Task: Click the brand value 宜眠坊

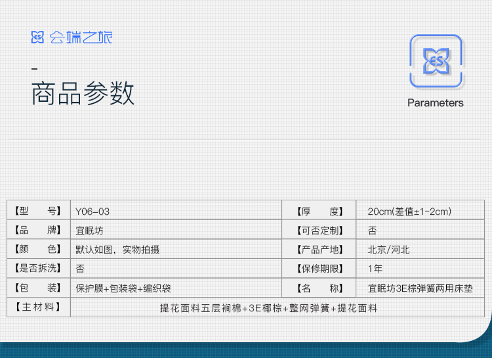Action: click(89, 231)
